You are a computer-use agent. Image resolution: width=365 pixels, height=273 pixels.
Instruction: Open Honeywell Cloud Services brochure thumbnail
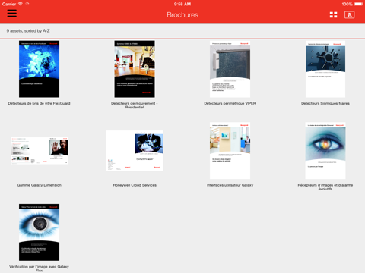click(x=135, y=151)
